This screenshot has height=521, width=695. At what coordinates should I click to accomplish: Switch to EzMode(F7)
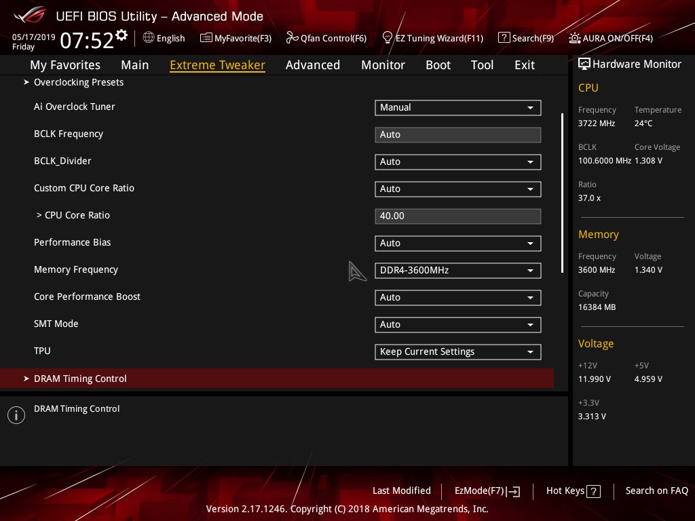coord(487,491)
